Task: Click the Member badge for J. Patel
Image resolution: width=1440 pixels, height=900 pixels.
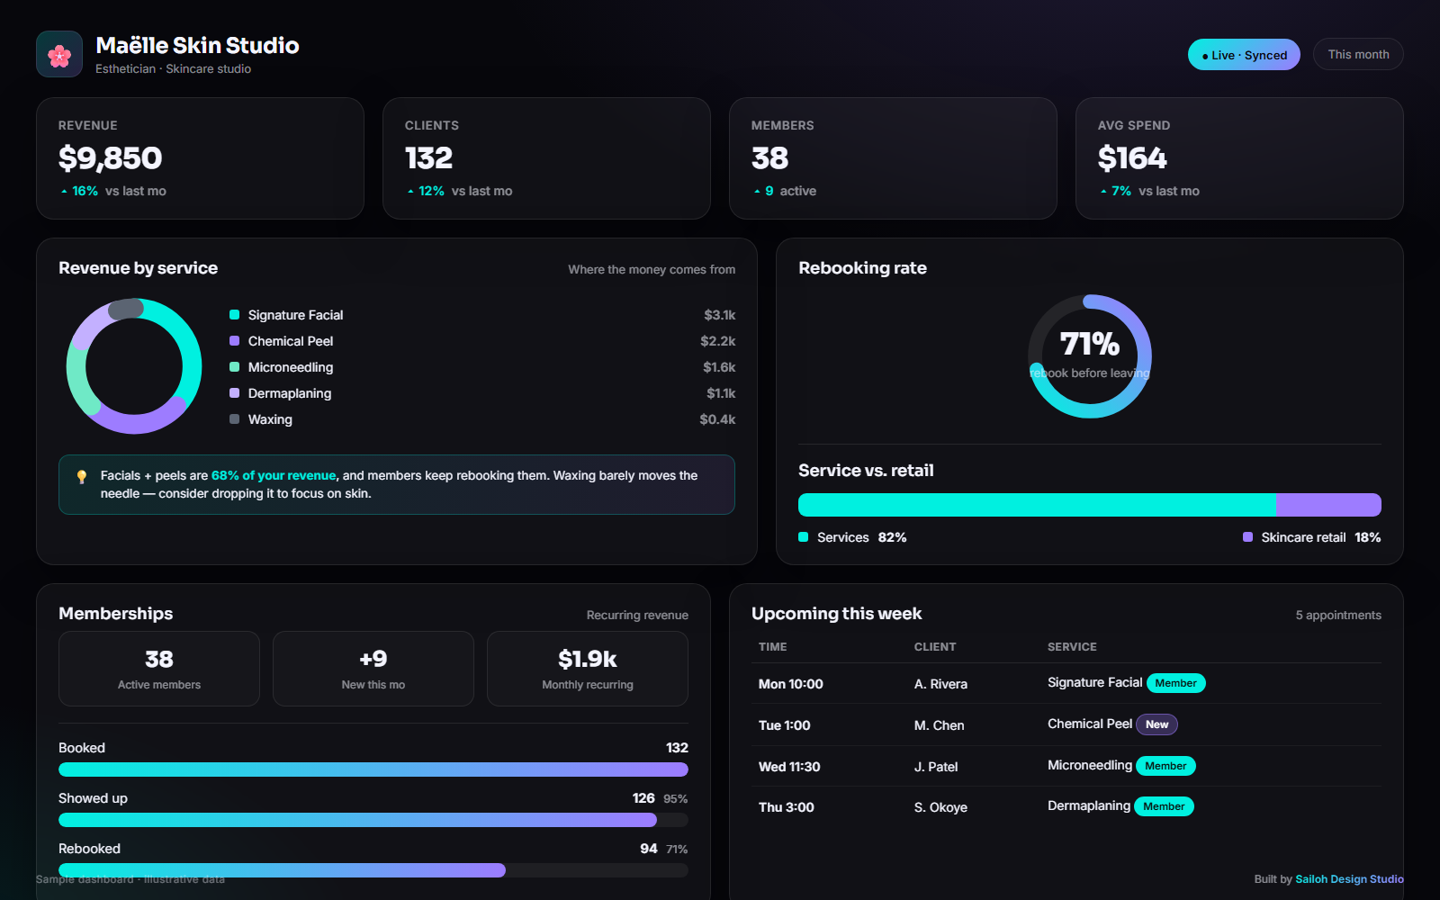Action: pos(1165,766)
